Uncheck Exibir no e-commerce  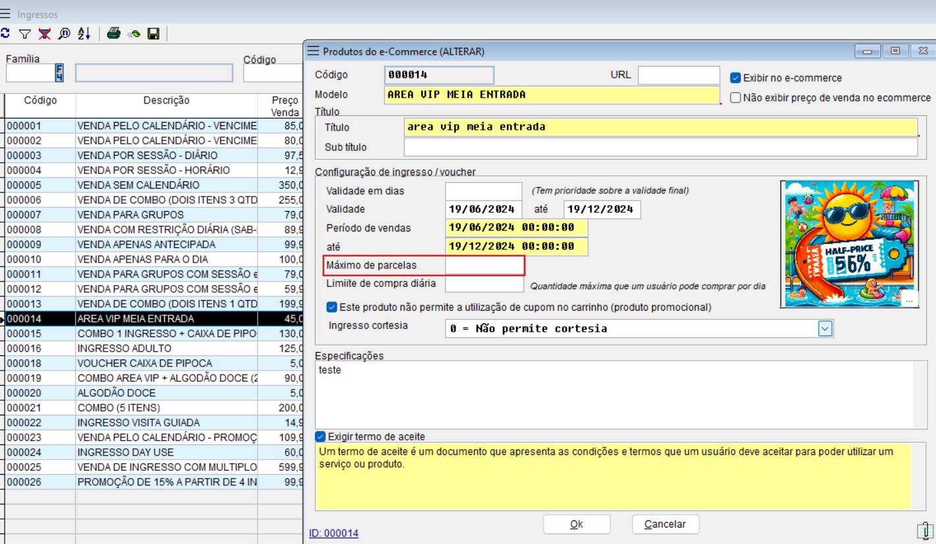click(736, 78)
